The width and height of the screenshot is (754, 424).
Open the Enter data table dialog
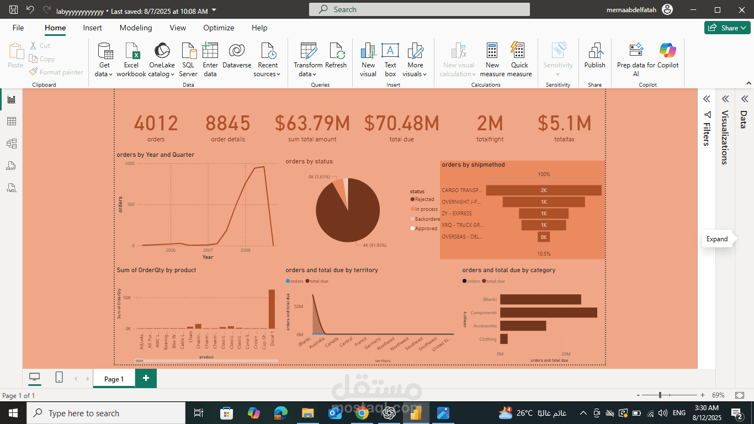[210, 60]
